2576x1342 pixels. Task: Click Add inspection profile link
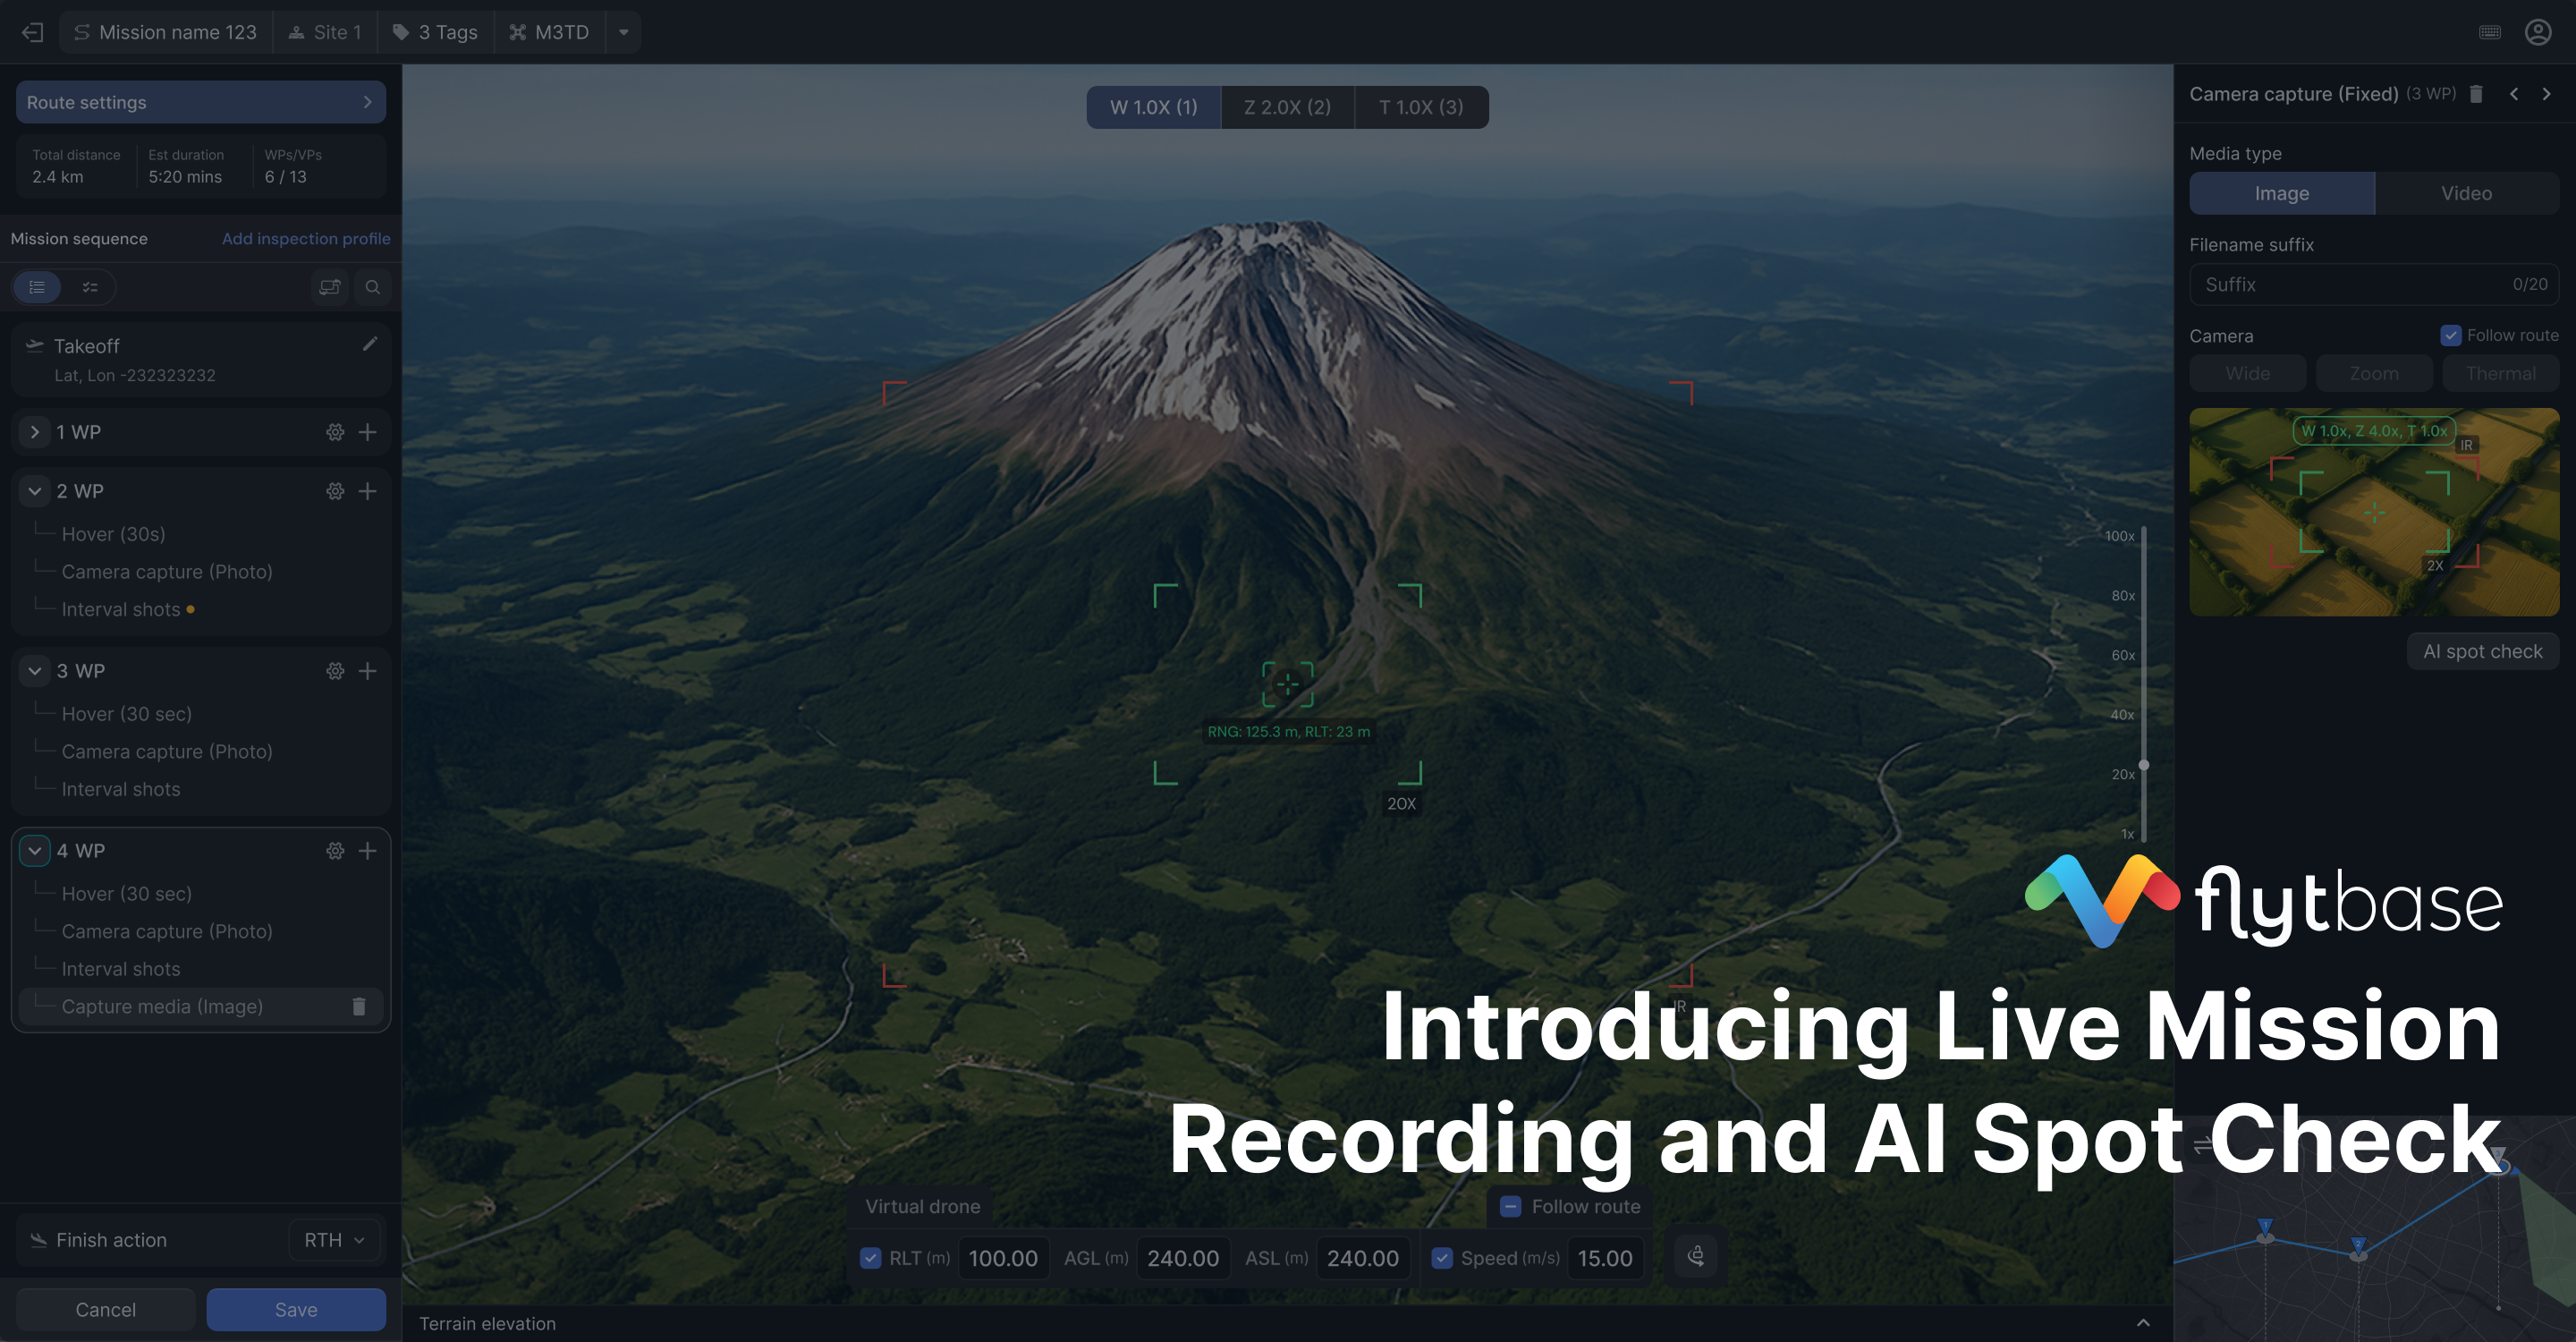[x=306, y=238]
